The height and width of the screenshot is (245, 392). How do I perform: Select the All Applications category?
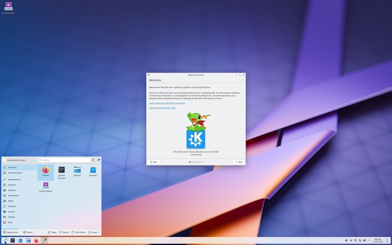click(x=15, y=172)
